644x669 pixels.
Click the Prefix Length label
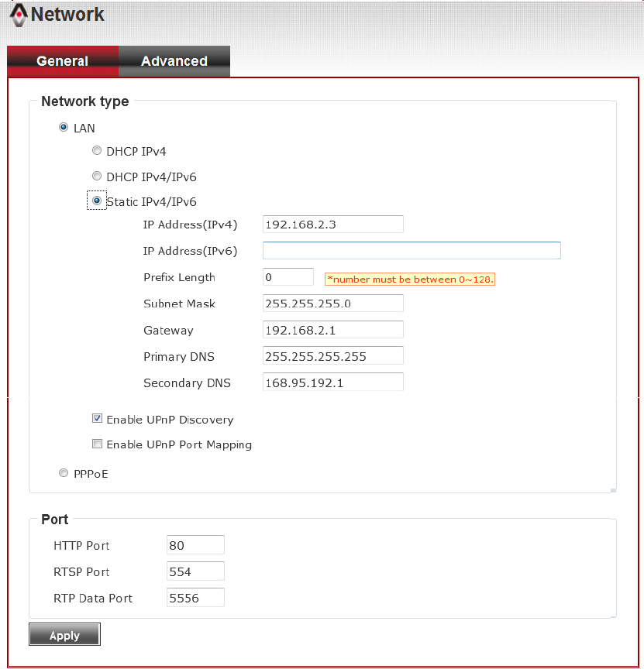[179, 278]
